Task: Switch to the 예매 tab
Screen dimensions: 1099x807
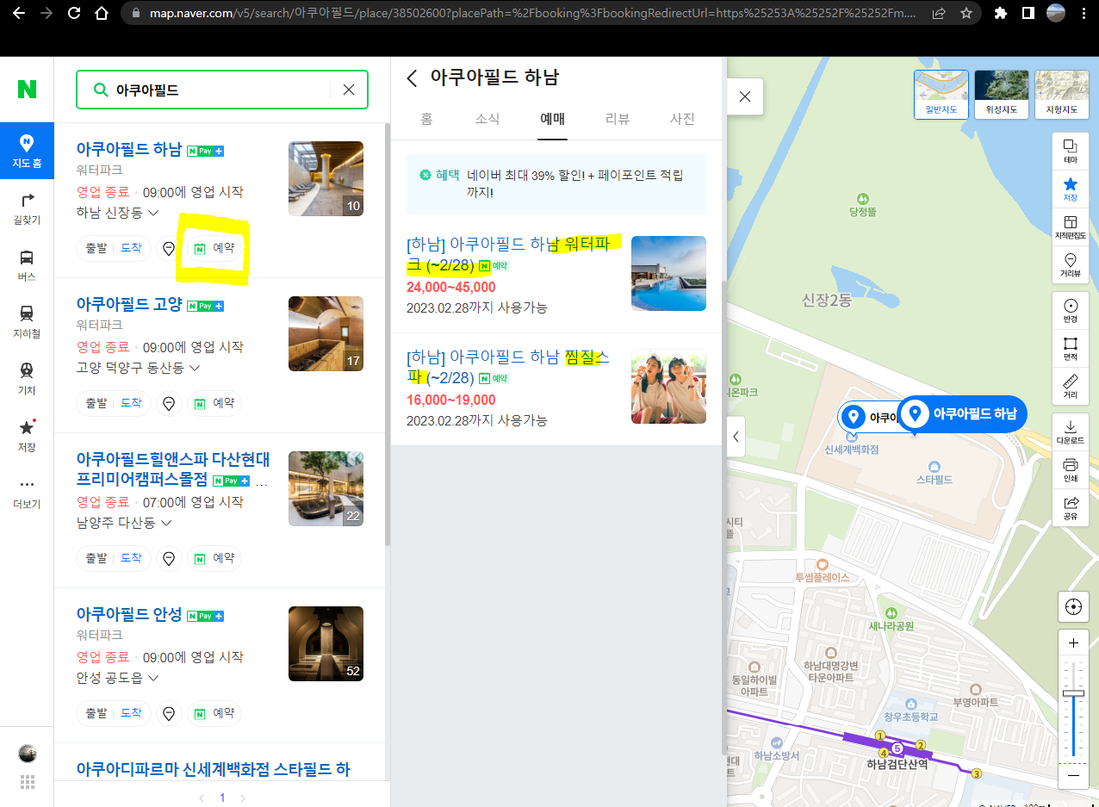Action: coord(552,119)
